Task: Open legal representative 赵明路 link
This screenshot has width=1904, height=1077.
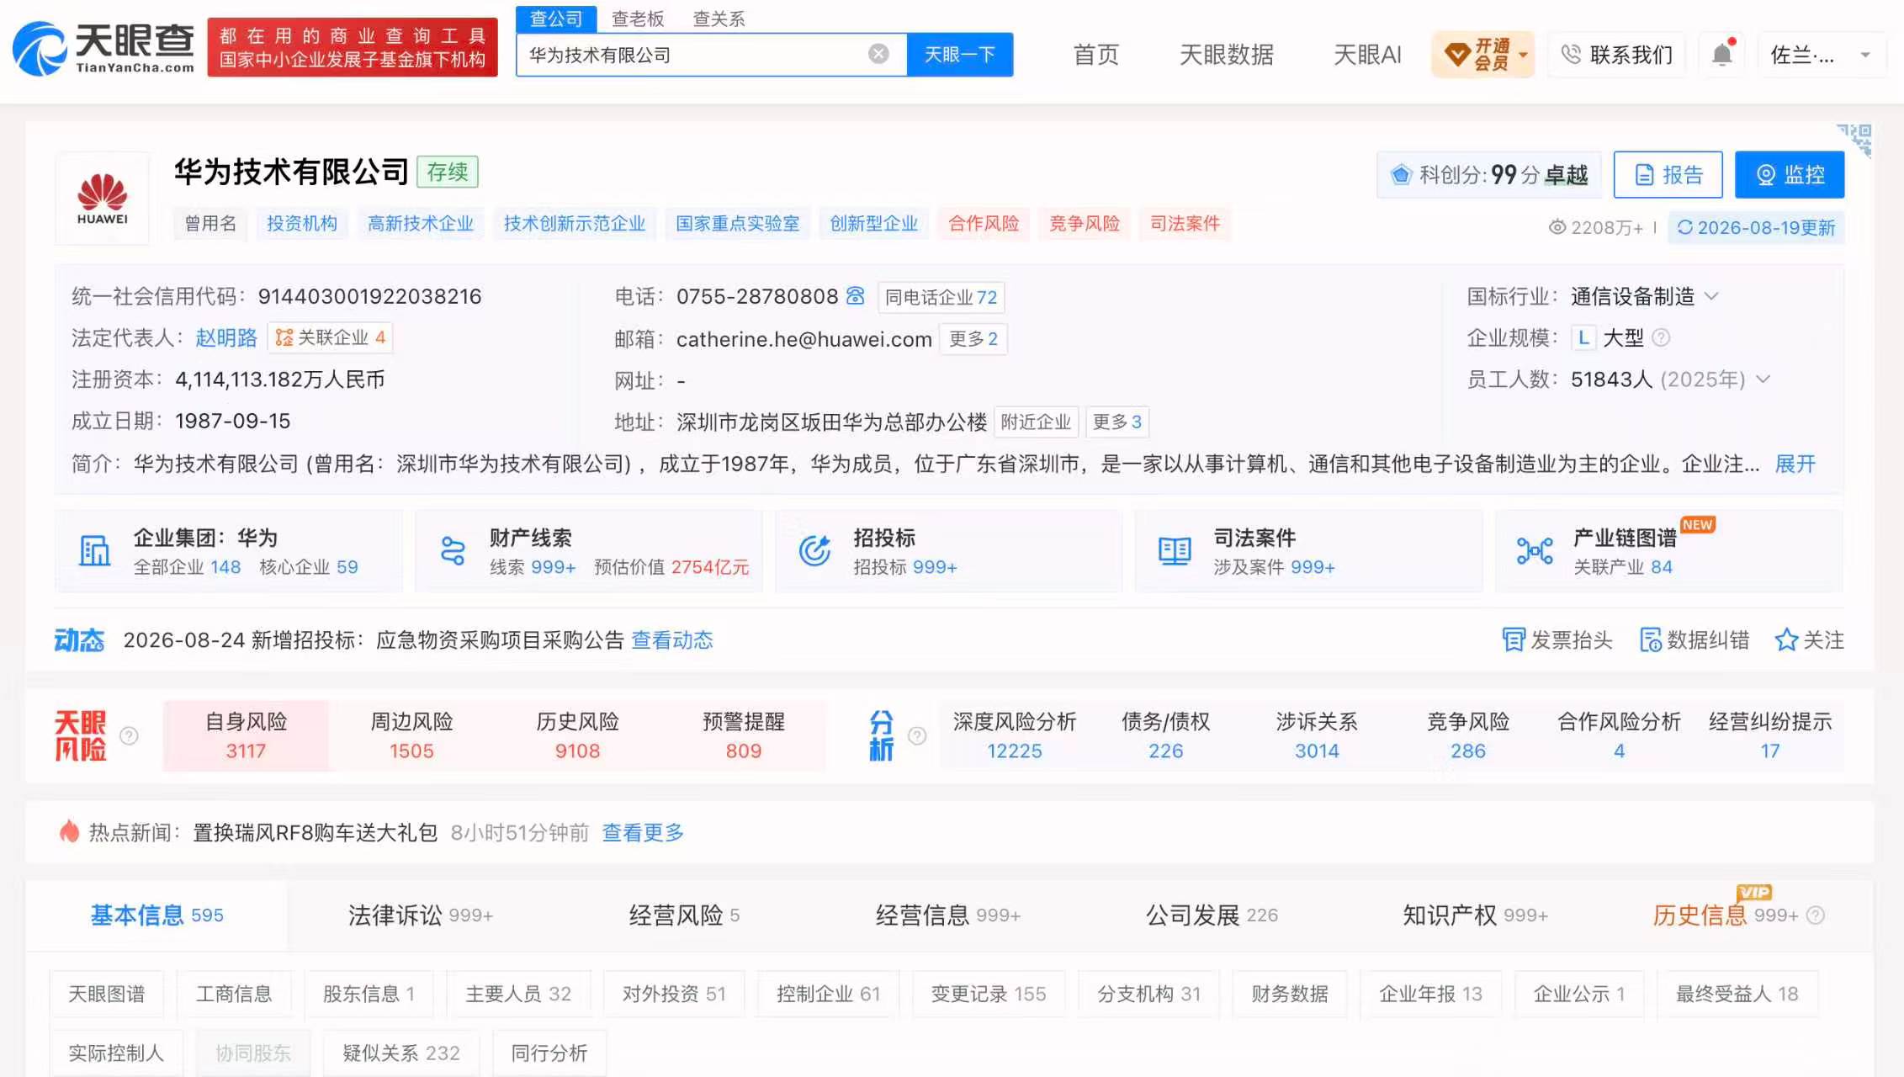Action: 226,337
